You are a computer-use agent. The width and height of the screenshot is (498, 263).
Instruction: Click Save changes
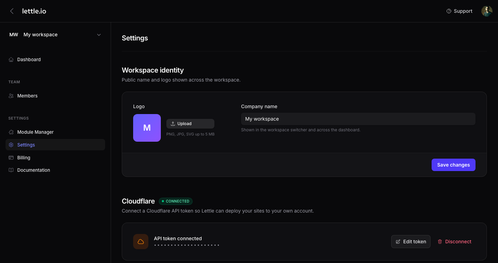453,165
